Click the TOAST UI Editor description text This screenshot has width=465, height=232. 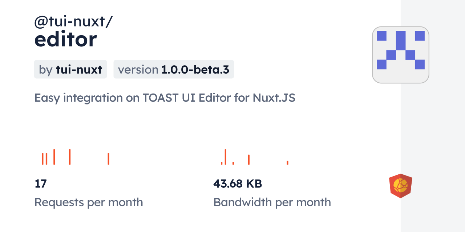(x=165, y=98)
